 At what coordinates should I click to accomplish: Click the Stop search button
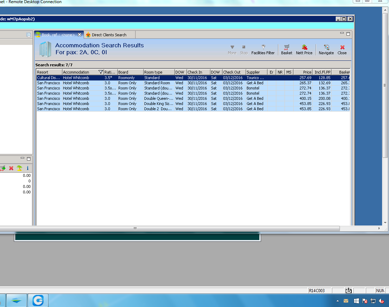pos(244,50)
